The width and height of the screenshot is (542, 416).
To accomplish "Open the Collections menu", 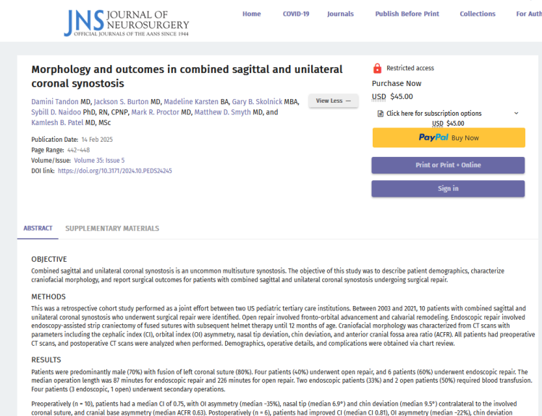I will (x=478, y=14).
